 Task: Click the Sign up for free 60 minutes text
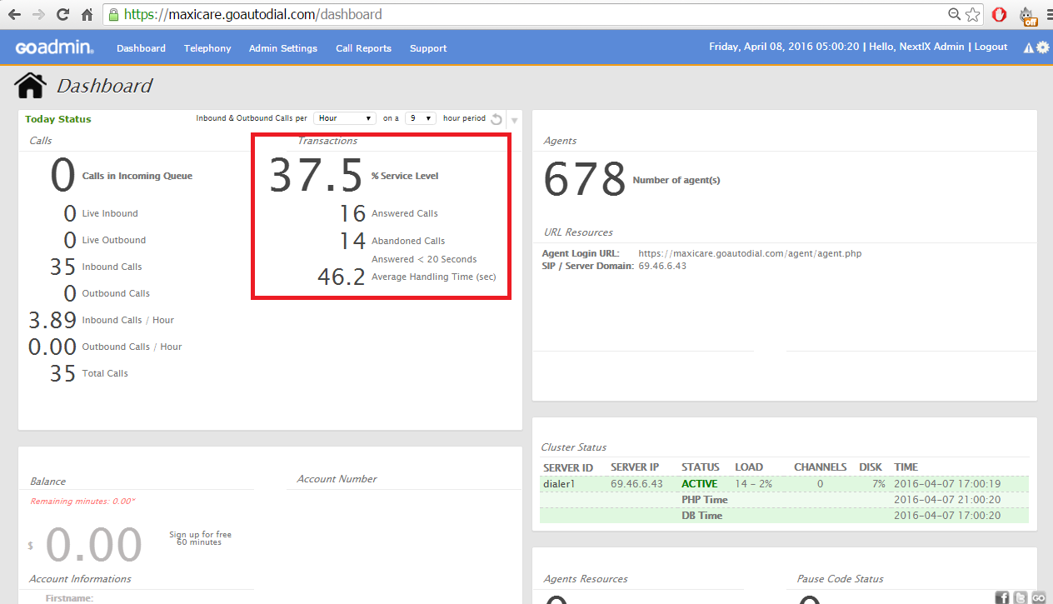point(200,538)
